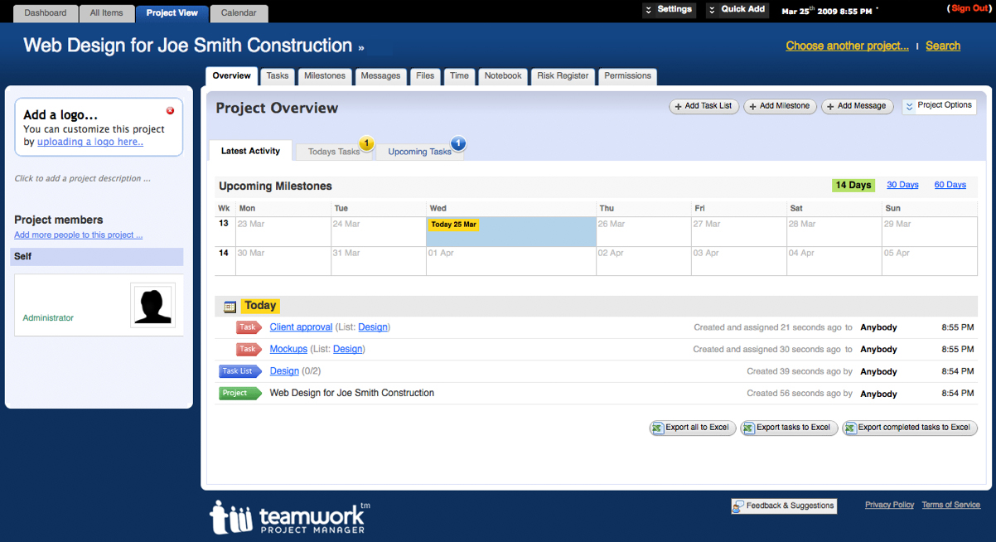
Task: Click Add more people to this project
Action: pyautogui.click(x=78, y=235)
